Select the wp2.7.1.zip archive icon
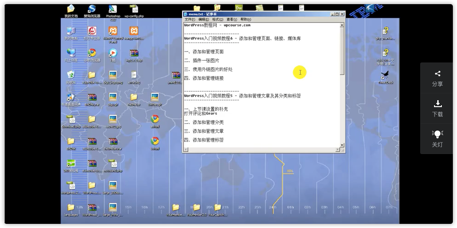The width and height of the screenshot is (457, 228). [134, 55]
